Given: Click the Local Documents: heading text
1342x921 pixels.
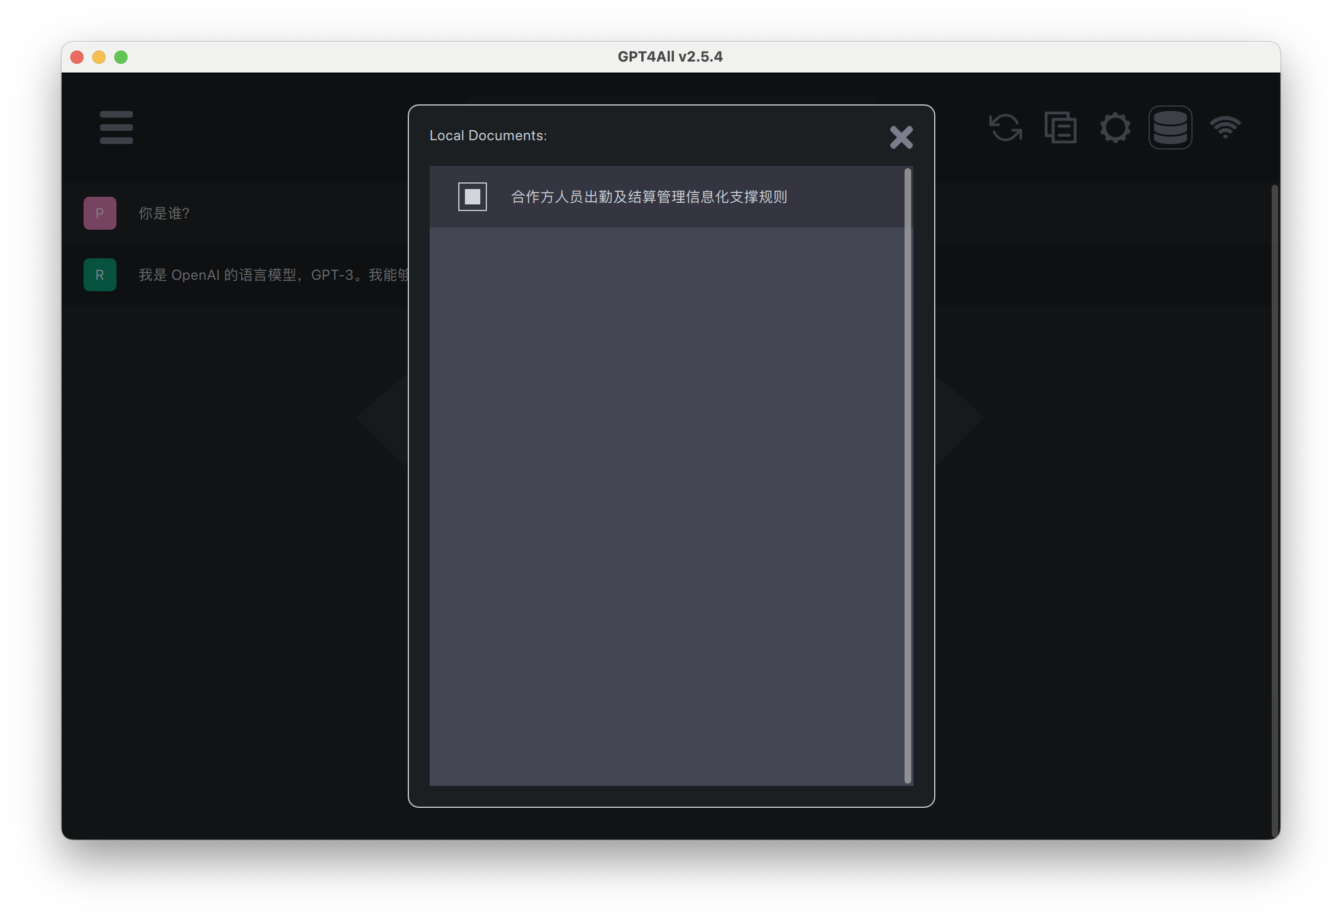Looking at the screenshot, I should (x=487, y=136).
